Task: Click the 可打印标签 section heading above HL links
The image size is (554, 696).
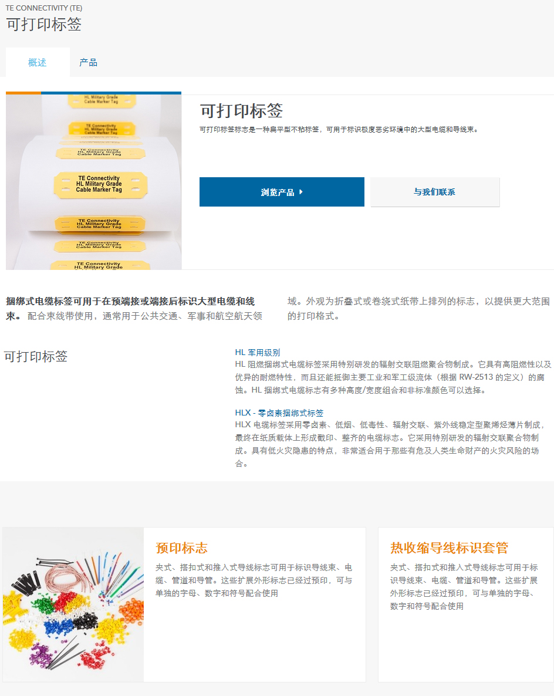Action: click(x=36, y=356)
